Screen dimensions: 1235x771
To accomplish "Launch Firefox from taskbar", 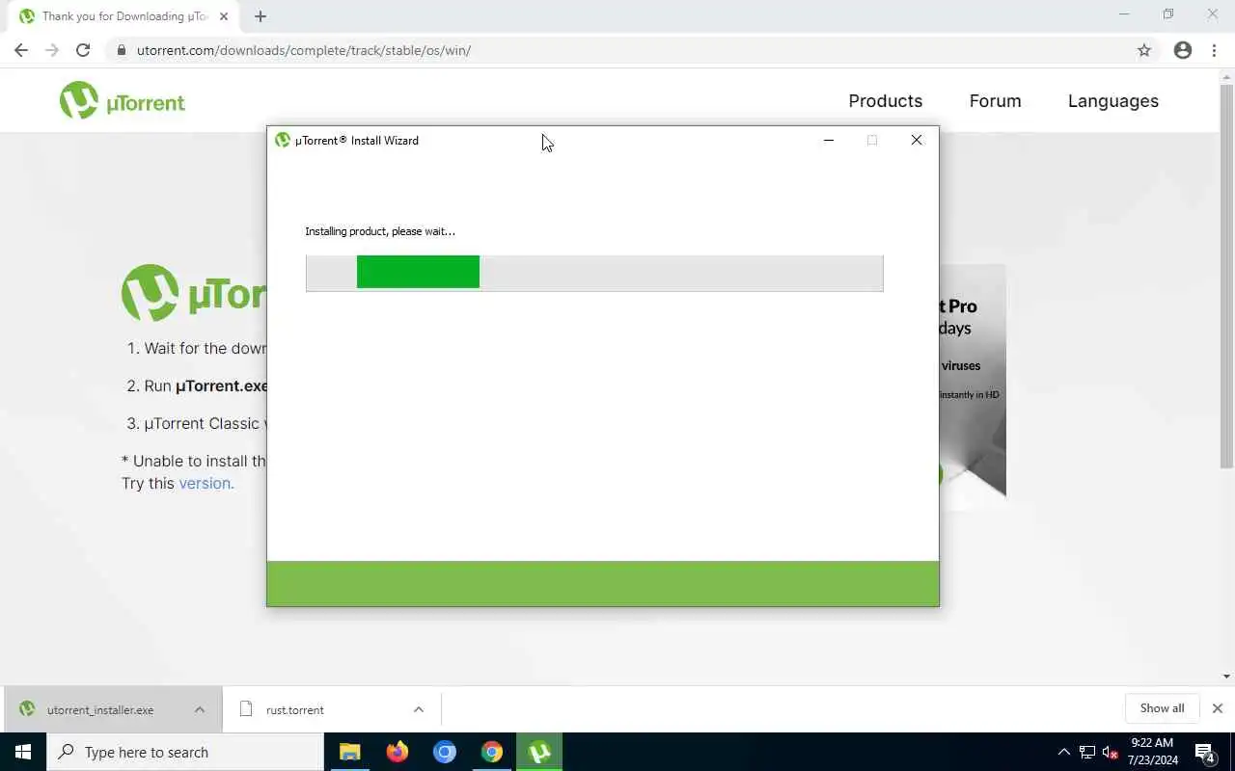I will pyautogui.click(x=397, y=752).
